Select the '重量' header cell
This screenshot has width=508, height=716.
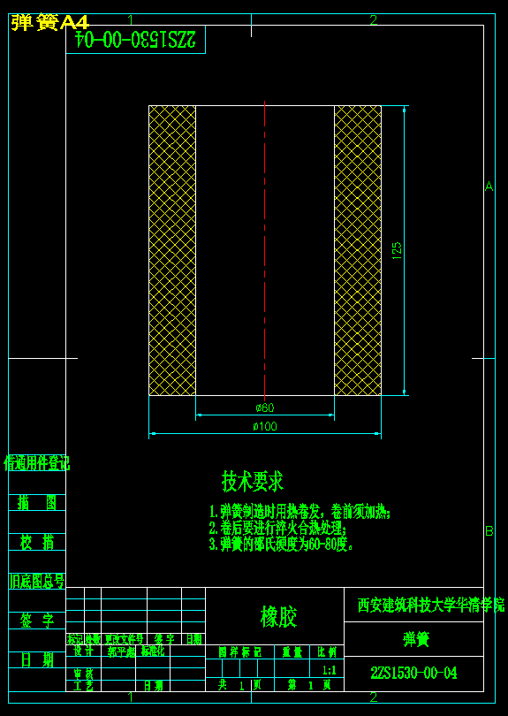292,652
